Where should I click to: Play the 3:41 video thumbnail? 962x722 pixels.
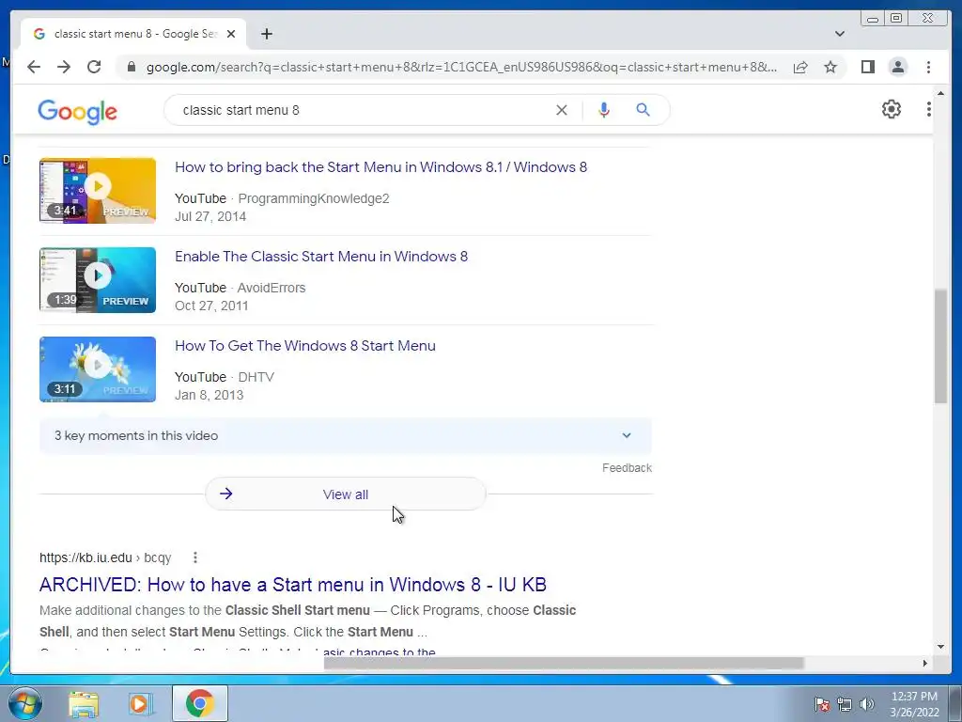pyautogui.click(x=98, y=190)
